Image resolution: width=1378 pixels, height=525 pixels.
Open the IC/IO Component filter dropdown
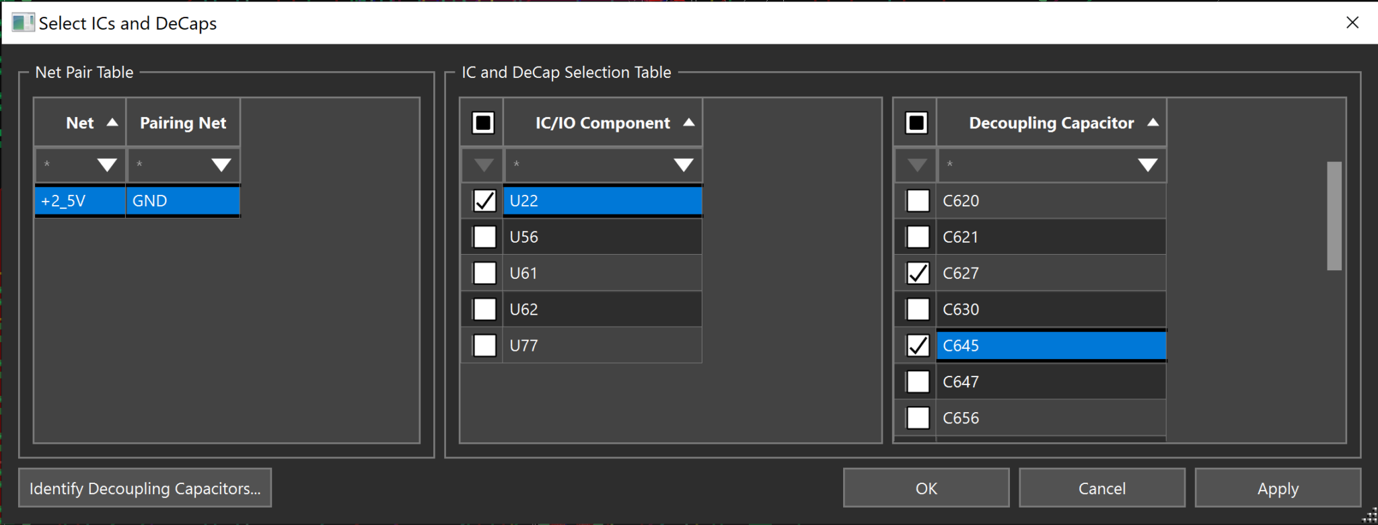[683, 165]
